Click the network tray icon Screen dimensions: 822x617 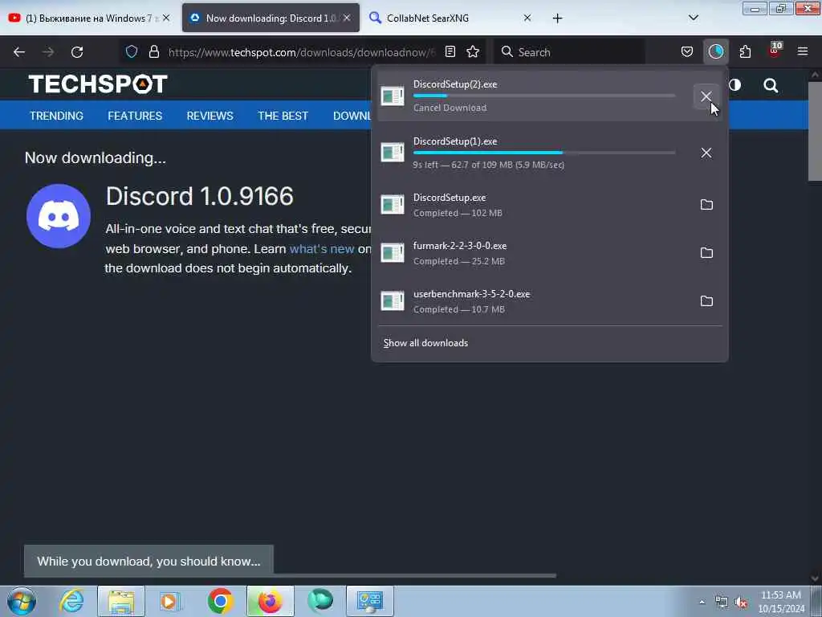pyautogui.click(x=722, y=603)
